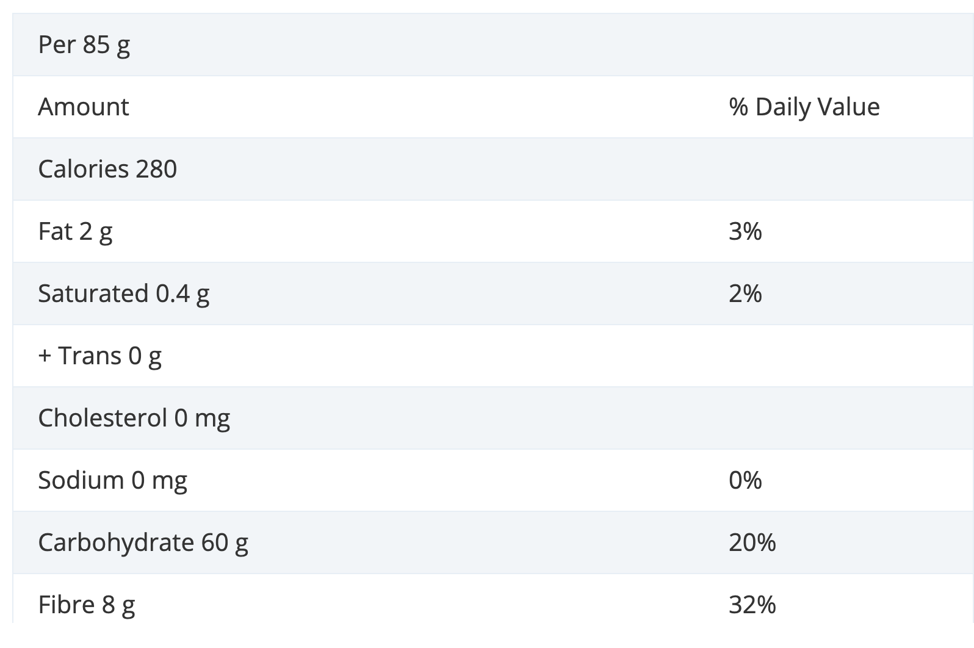Select the 3% daily value for Fat
This screenshot has height=648, width=974.
point(745,232)
